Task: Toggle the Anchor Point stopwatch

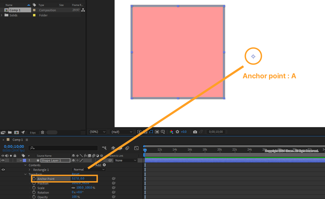Action: [x=34, y=179]
